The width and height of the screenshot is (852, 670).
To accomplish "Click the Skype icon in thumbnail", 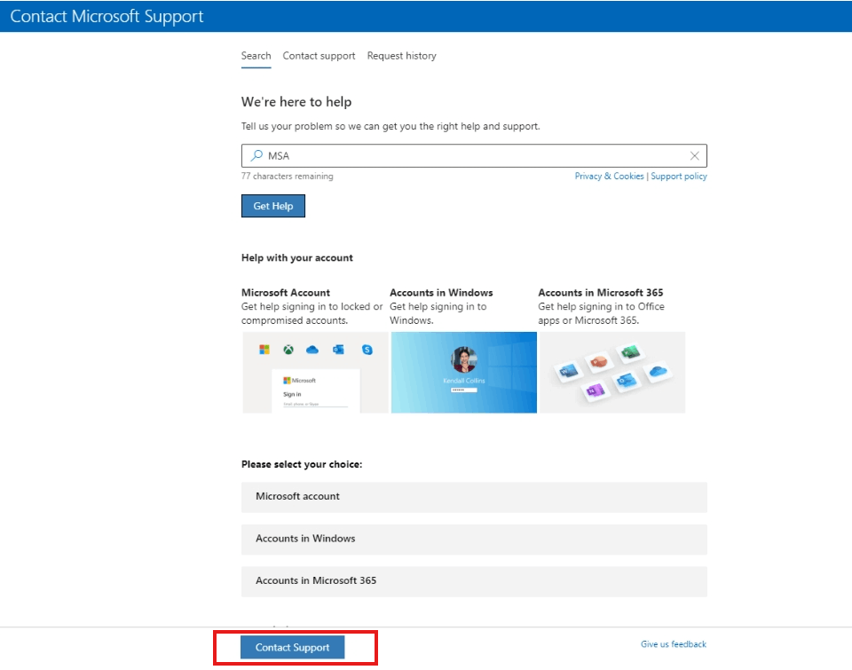I will (367, 350).
